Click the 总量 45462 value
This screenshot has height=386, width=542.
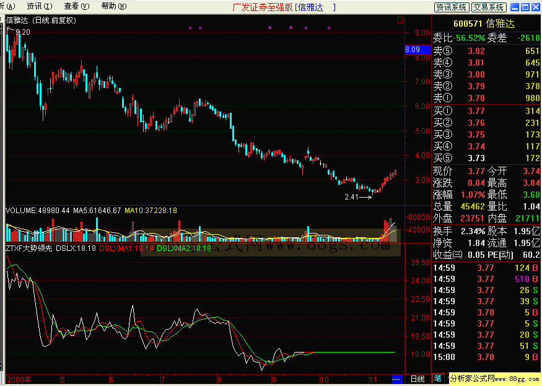(x=473, y=206)
